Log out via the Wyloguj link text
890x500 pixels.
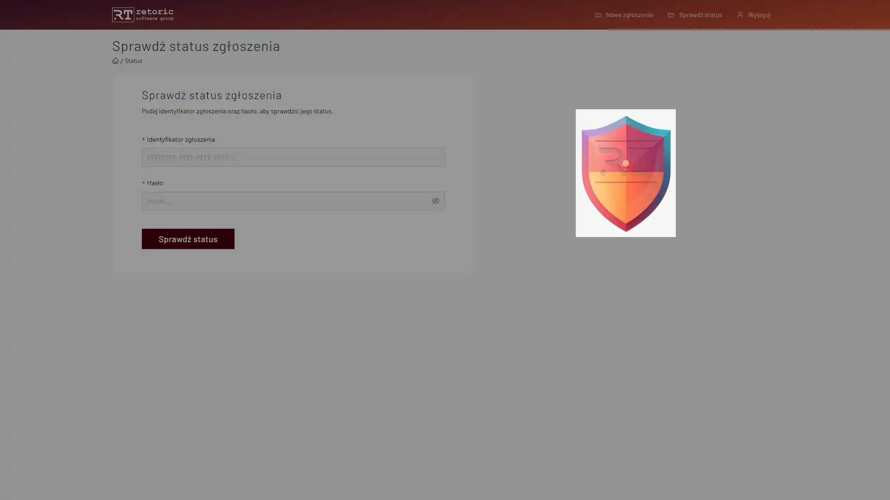tap(759, 15)
